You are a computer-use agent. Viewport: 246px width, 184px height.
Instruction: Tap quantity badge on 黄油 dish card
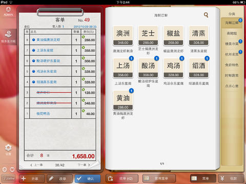[x=131, y=91]
